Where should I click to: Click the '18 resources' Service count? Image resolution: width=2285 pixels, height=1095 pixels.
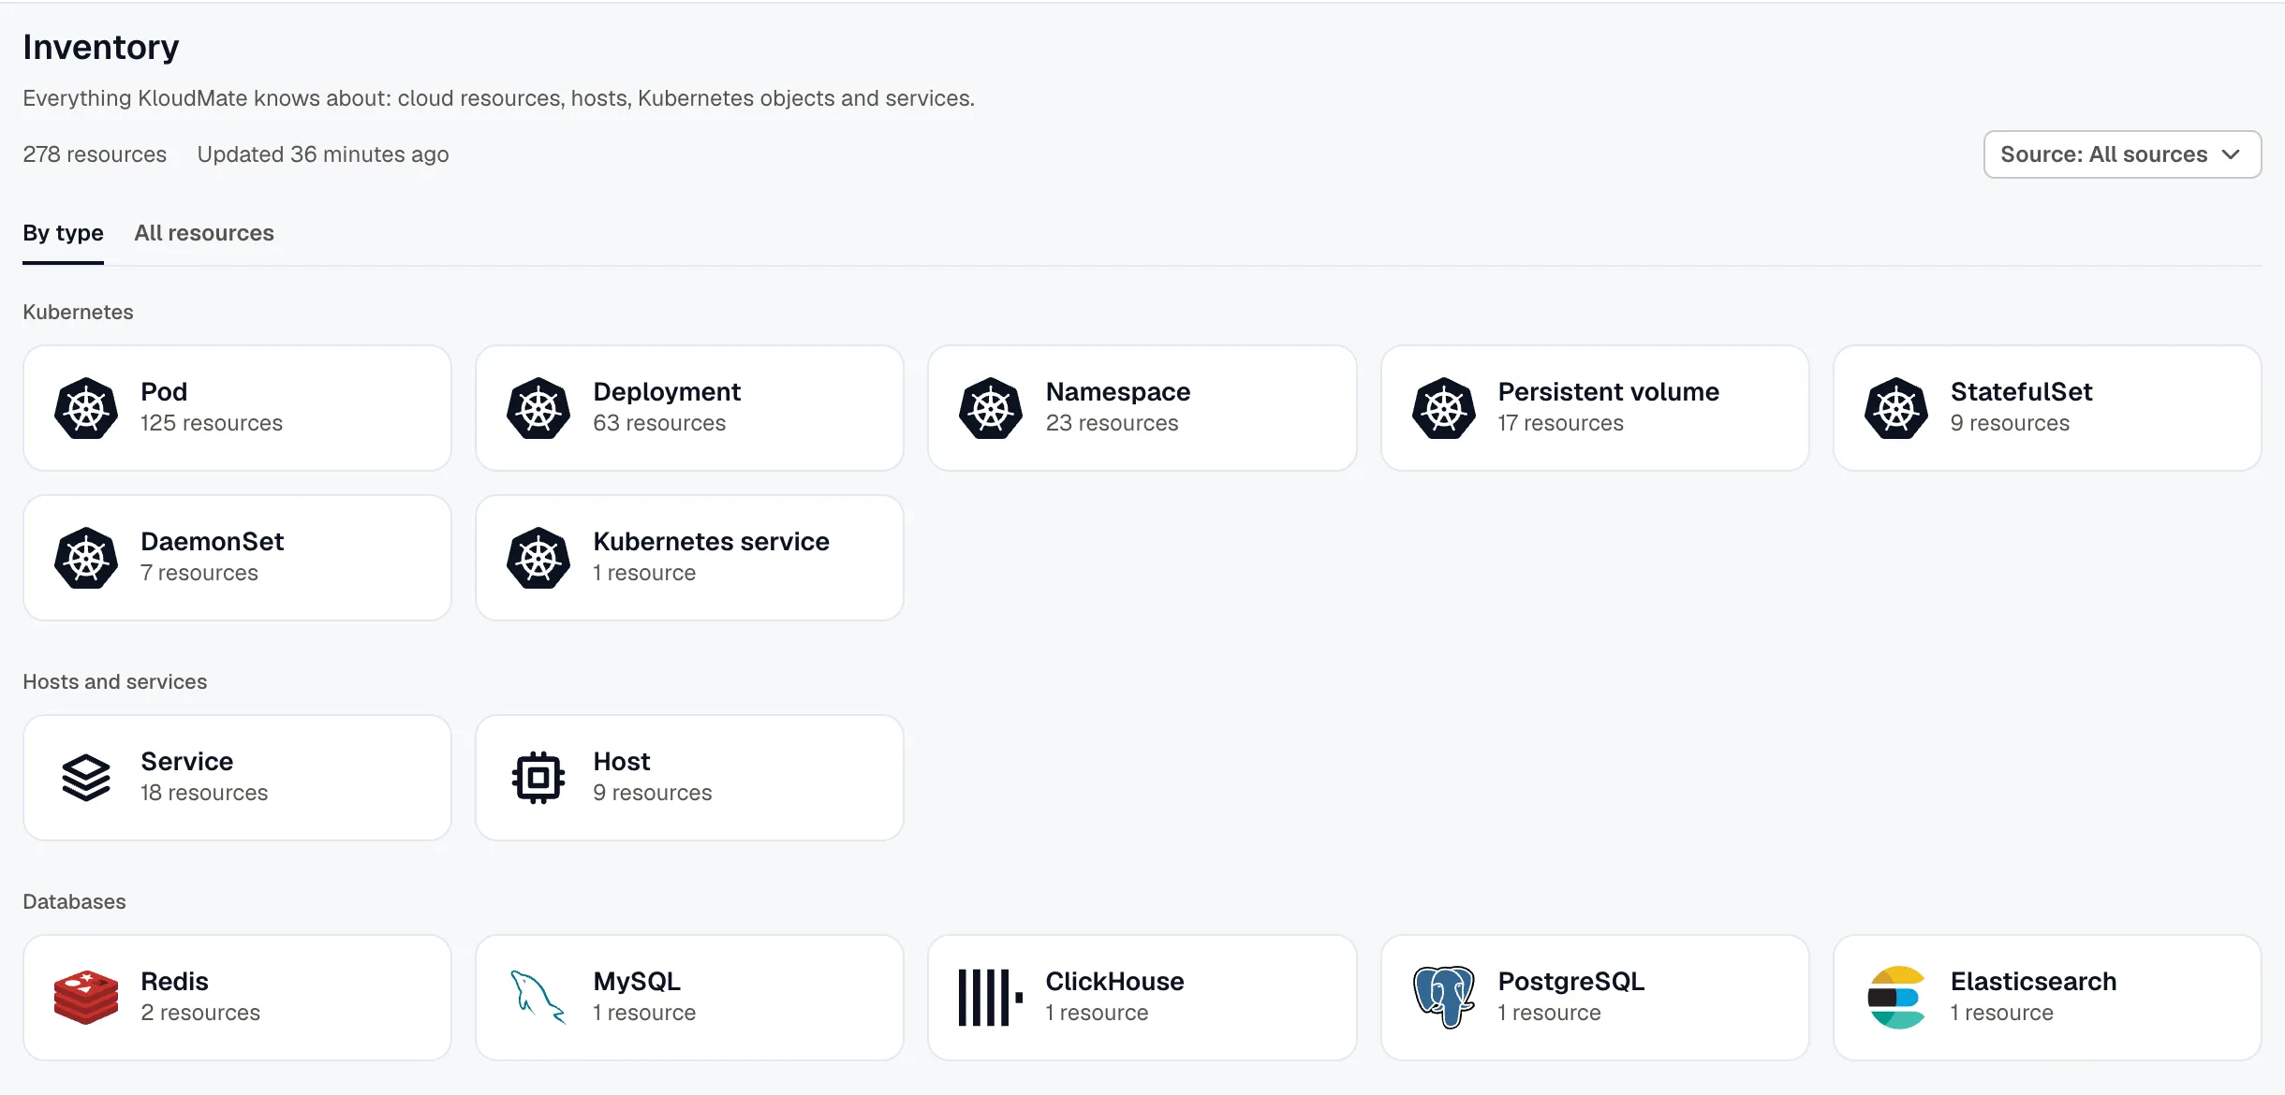click(204, 793)
